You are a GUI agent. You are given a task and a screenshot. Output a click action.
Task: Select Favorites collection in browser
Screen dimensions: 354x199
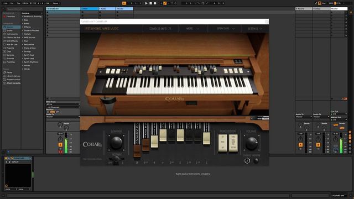(x=11, y=17)
